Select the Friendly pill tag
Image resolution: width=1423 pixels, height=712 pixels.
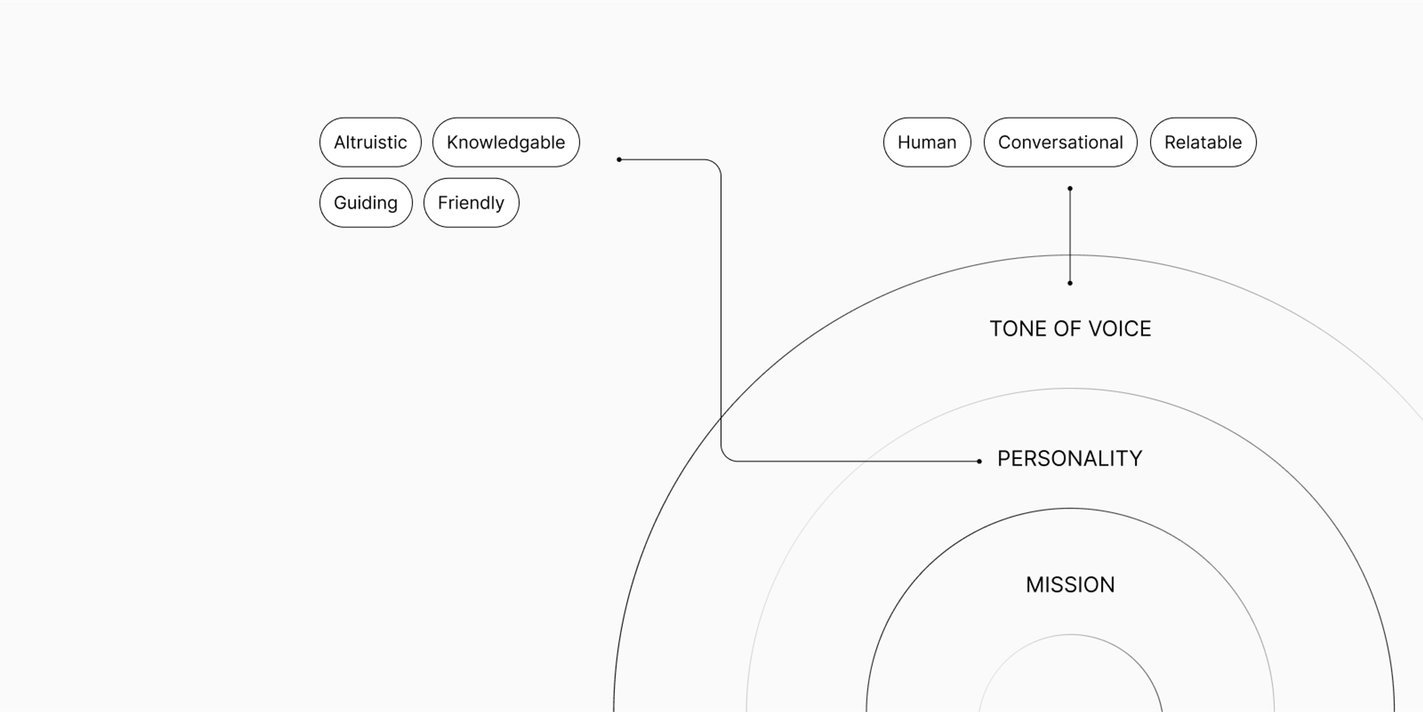coord(471,203)
